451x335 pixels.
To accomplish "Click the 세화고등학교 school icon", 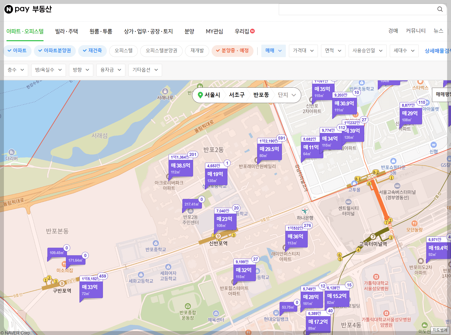I will point(141,275).
